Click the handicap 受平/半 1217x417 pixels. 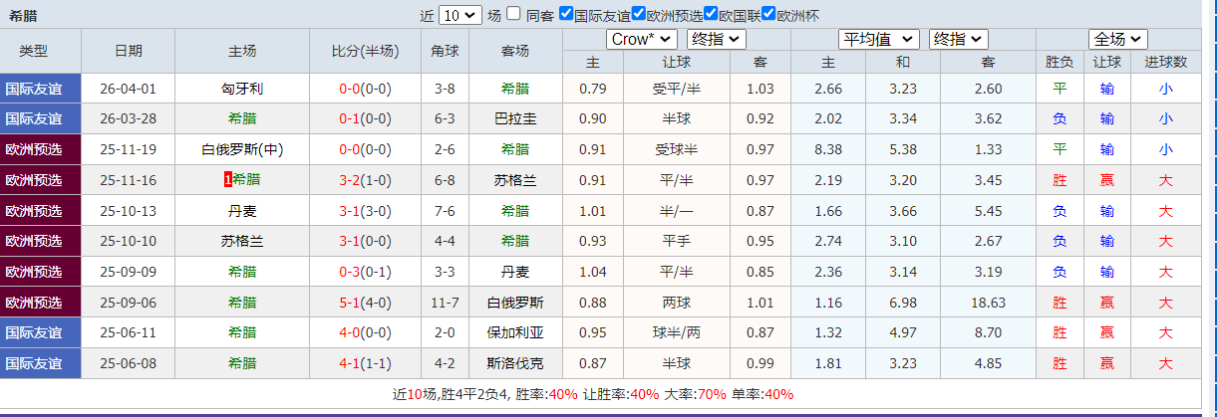point(677,89)
